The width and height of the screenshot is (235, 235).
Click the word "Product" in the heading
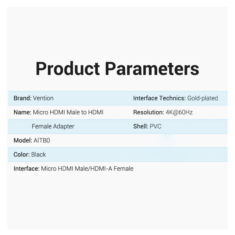(68, 69)
